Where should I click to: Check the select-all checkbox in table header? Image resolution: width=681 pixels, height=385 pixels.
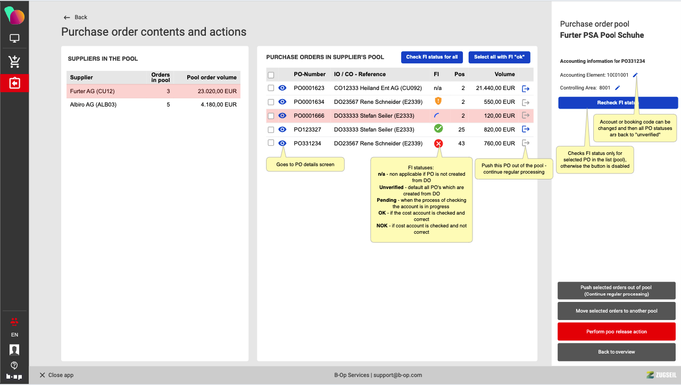click(271, 75)
